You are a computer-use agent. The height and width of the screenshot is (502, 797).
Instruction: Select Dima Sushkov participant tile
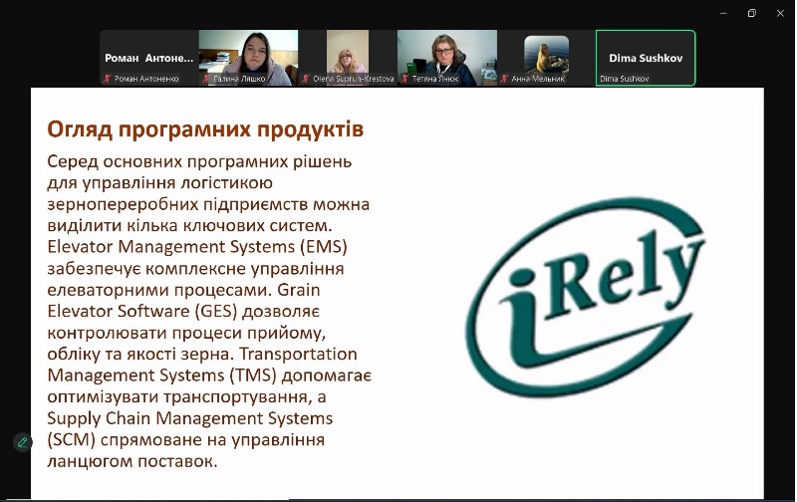click(x=646, y=58)
